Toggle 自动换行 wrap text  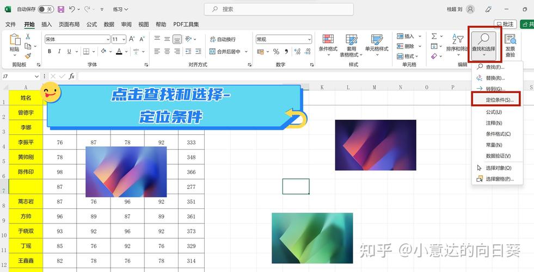coord(223,39)
